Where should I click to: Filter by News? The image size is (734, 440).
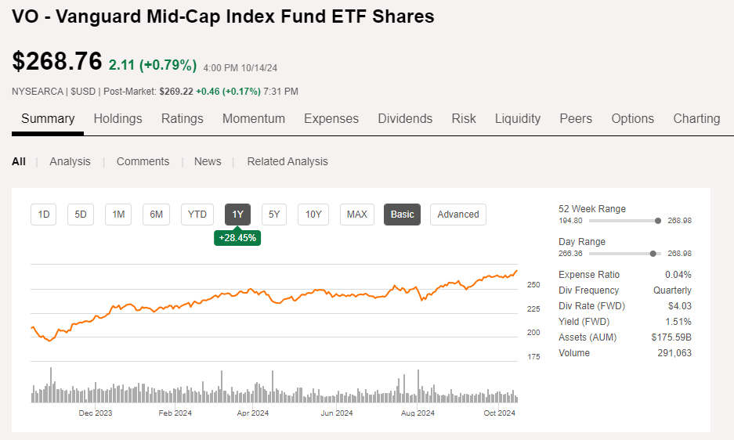click(208, 161)
